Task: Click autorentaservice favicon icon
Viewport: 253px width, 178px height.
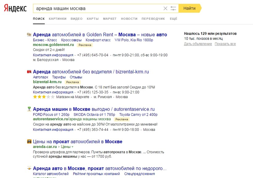Action: 29,109
